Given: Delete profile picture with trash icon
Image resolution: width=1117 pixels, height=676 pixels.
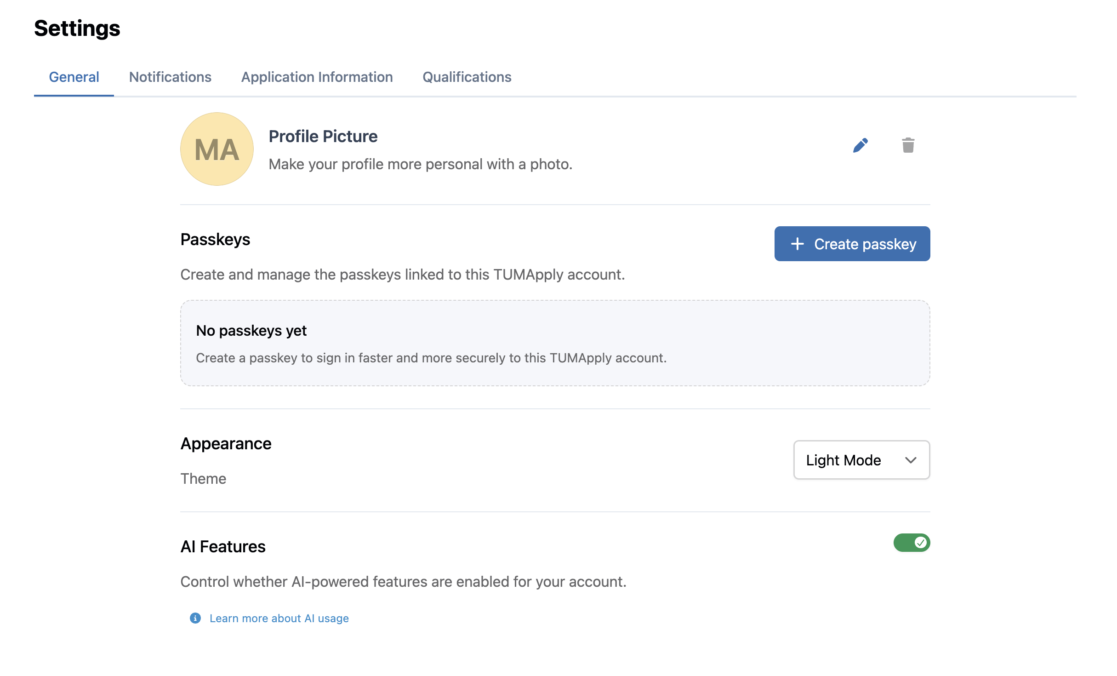Looking at the screenshot, I should pyautogui.click(x=908, y=145).
